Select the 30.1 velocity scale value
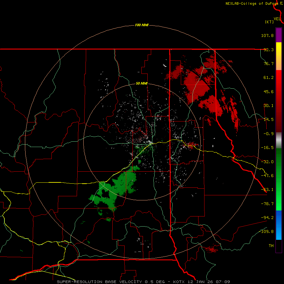 tap(269, 106)
